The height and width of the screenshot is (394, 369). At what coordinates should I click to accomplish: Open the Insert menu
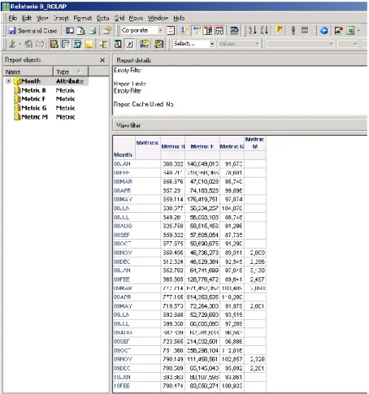coord(61,18)
